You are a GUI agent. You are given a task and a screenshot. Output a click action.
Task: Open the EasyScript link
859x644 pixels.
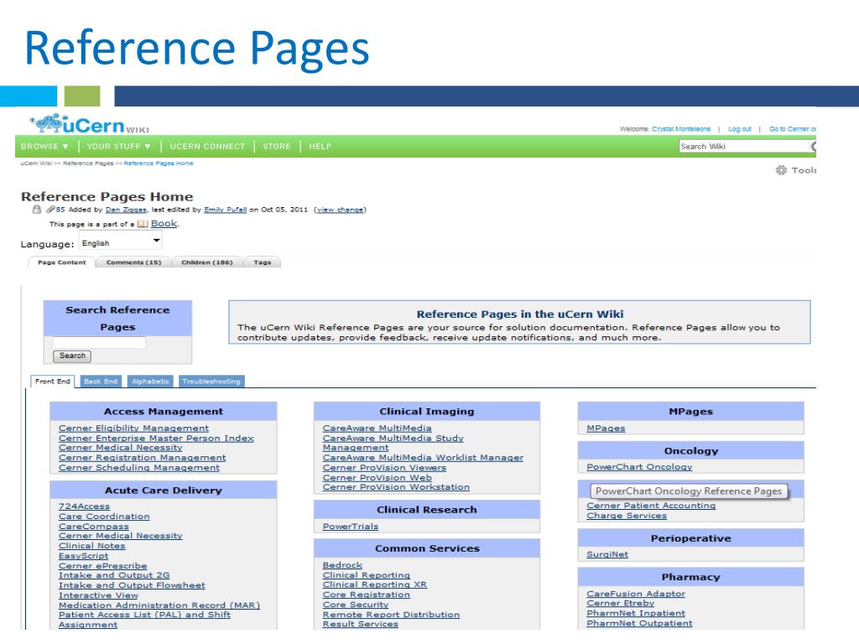(84, 556)
